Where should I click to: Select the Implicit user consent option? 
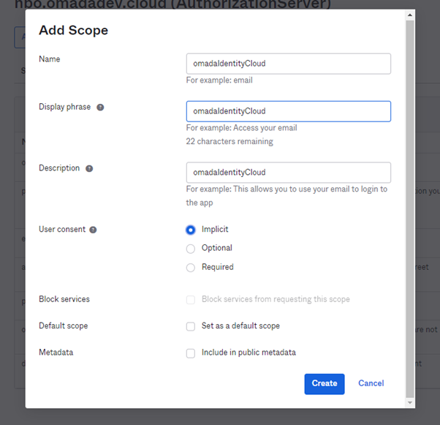(191, 230)
